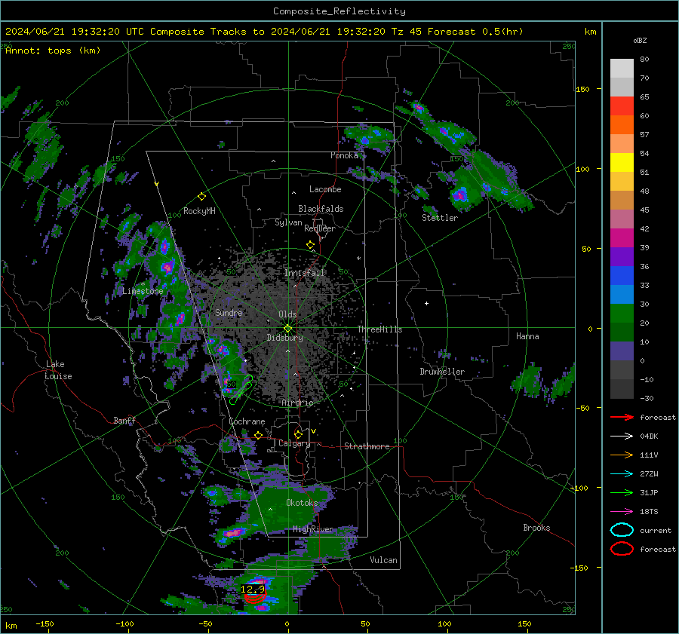Click the Lake Louise label
Viewport: 679px width, 634px height.
(x=59, y=370)
